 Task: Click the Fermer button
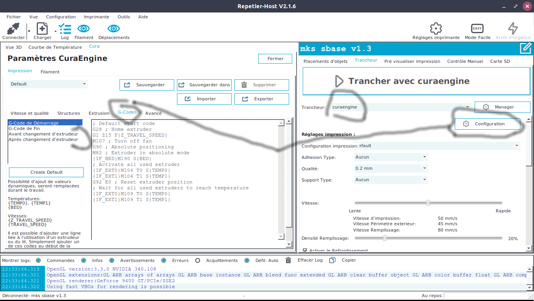[275, 59]
